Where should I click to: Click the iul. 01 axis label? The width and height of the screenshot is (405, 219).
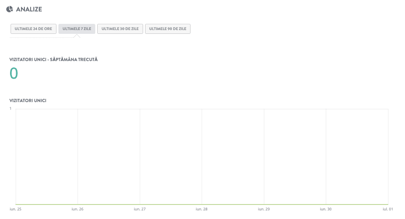click(388, 209)
